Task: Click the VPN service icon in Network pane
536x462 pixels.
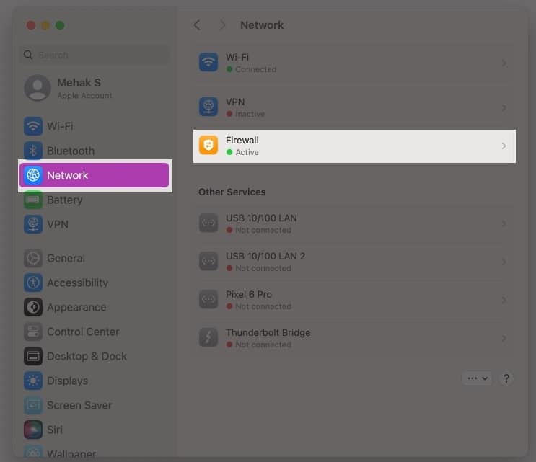Action: (208, 107)
